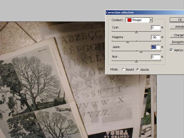Screen dimensions: 184x138
Task: Select the Relatif mode radio button
Action: pos(123,70)
